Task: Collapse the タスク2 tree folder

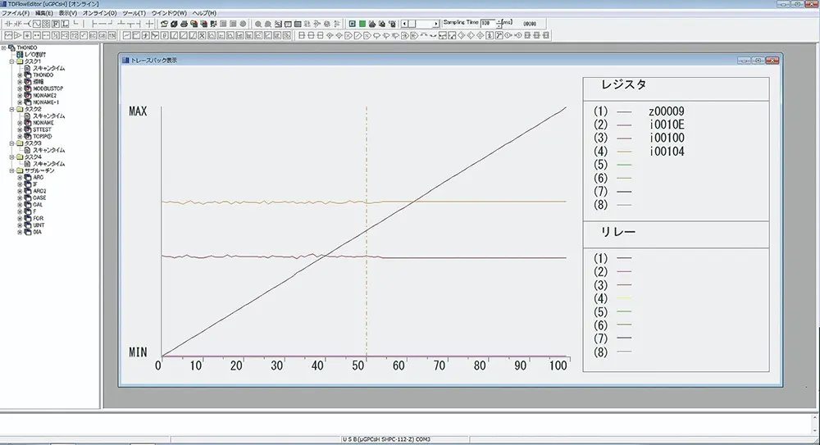Action: point(11,109)
